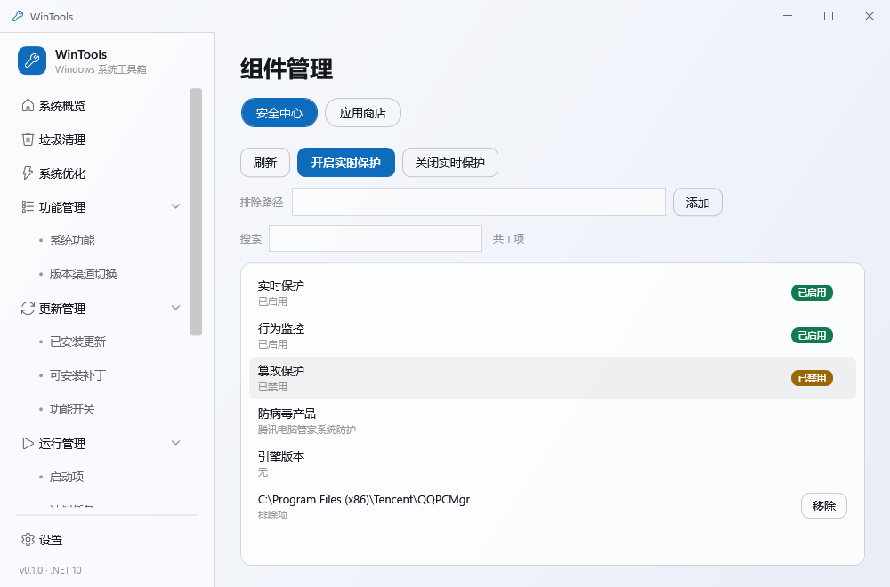
Task: Click the 添加 button
Action: (x=698, y=203)
